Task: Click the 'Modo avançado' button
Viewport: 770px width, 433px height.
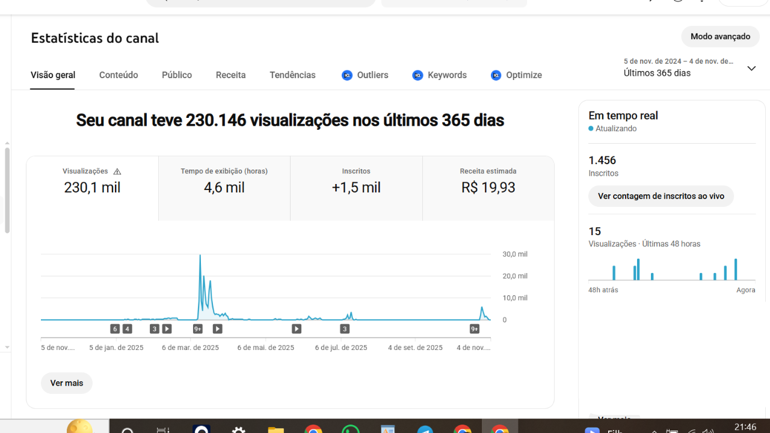Action: [x=720, y=37]
